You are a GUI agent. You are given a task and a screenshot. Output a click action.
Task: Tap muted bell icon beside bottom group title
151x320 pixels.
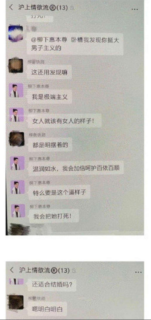pyautogui.click(x=74, y=271)
